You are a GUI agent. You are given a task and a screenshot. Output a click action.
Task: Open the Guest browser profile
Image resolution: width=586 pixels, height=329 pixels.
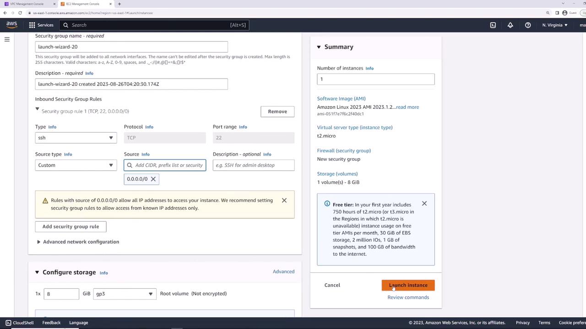(570, 13)
